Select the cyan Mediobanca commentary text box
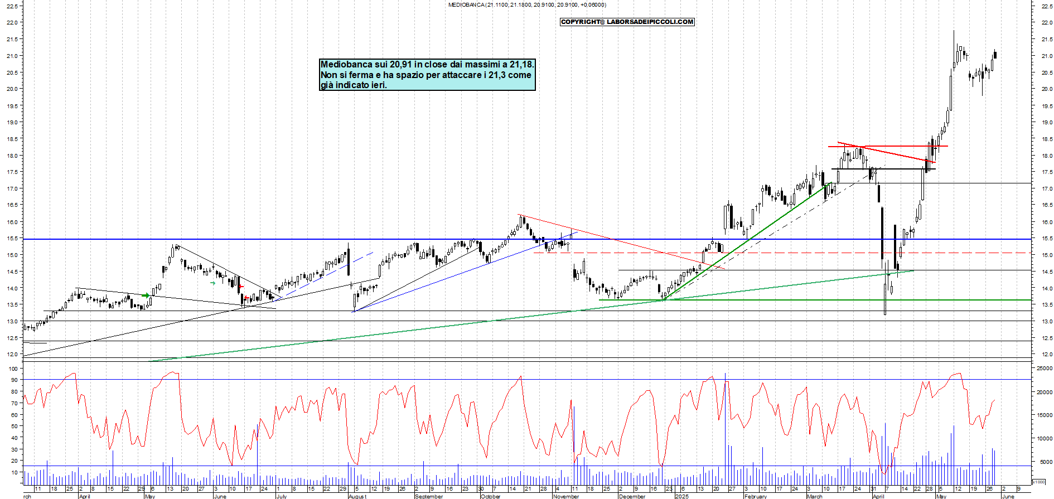The height and width of the screenshot is (499, 1054). pyautogui.click(x=427, y=75)
